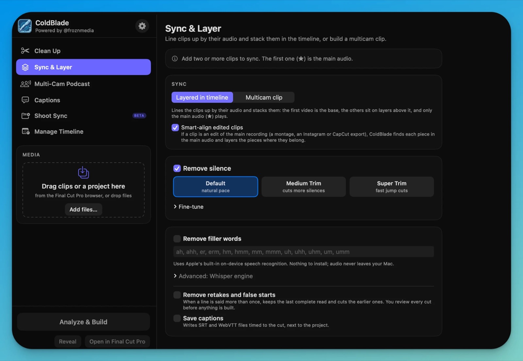Expand the Fine-tune section
This screenshot has width=523, height=361.
(189, 207)
